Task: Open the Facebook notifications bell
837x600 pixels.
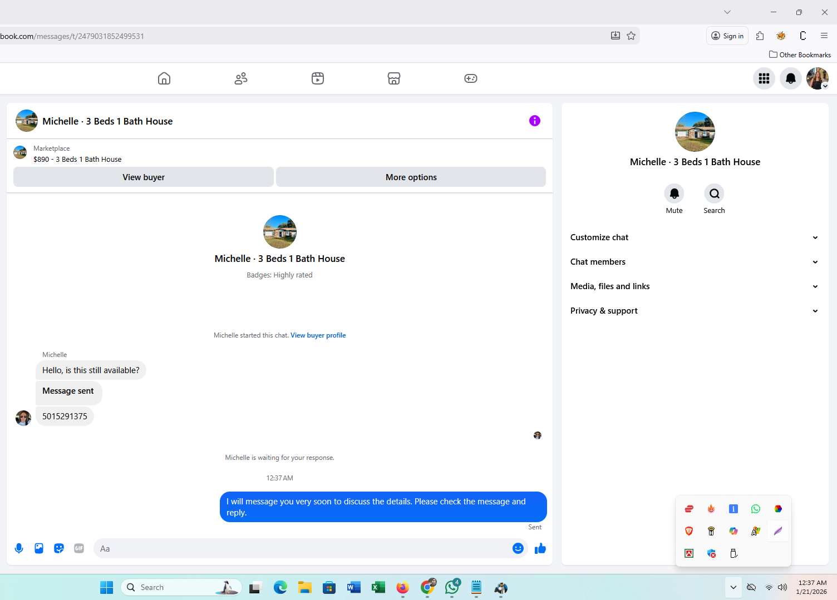Action: coord(791,78)
